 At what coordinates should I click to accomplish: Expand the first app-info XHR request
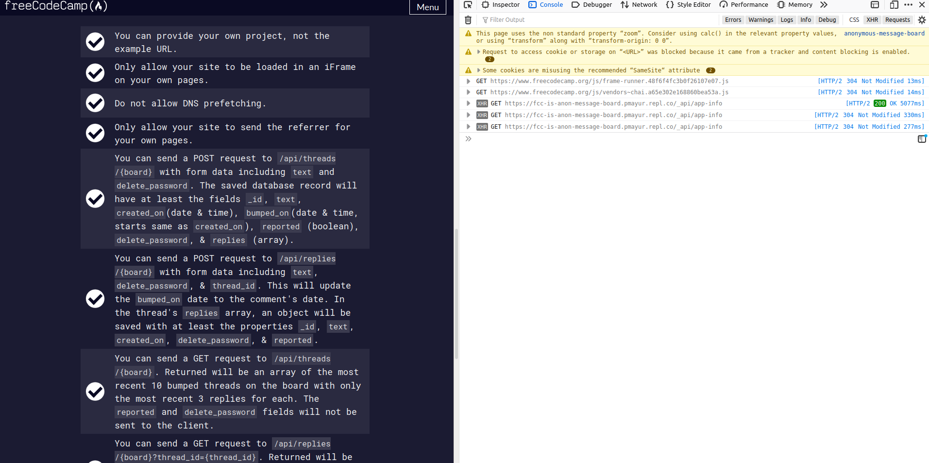tap(468, 103)
